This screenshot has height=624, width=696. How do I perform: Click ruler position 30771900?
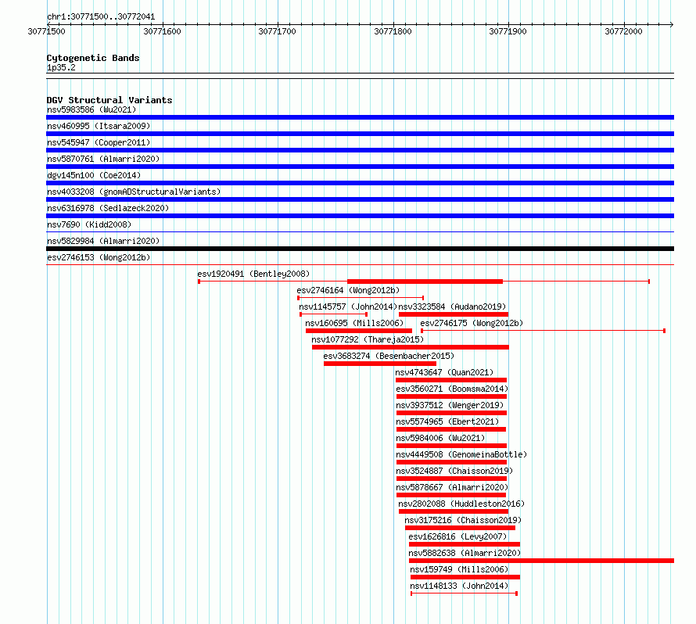[x=508, y=31]
